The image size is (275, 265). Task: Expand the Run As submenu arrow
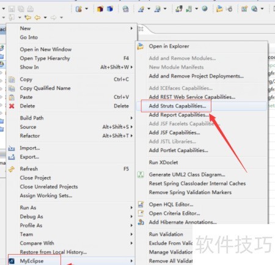click(x=131, y=208)
